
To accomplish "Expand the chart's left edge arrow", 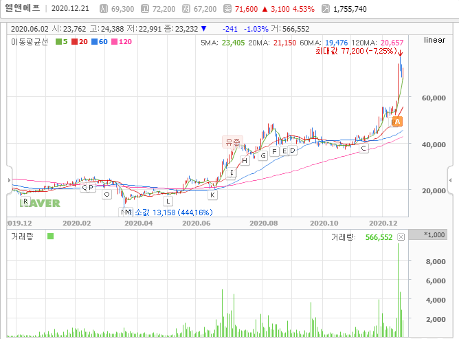I will click(x=9, y=180).
